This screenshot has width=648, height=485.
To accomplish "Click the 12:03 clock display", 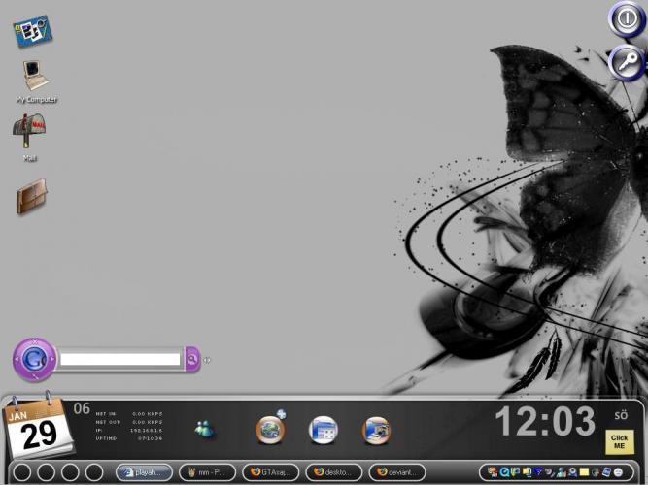I will coord(544,422).
